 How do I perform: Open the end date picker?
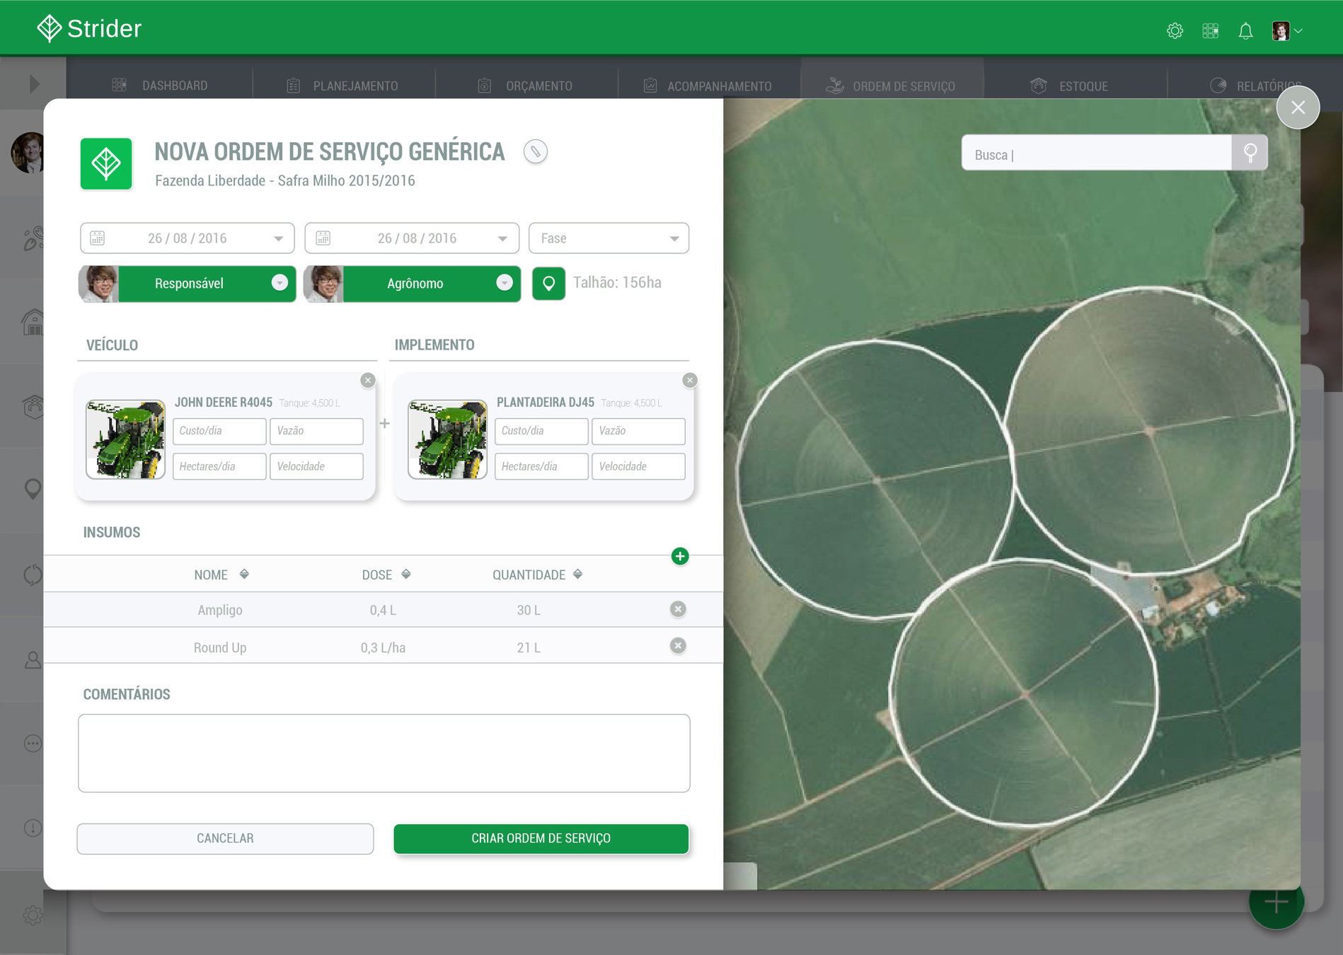click(412, 238)
